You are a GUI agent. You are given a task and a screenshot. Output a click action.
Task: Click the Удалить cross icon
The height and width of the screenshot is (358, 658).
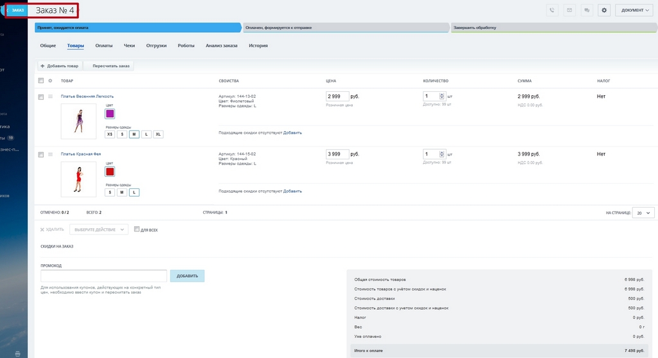42,229
